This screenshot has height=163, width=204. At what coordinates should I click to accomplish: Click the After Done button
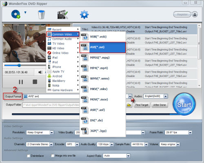160,105
